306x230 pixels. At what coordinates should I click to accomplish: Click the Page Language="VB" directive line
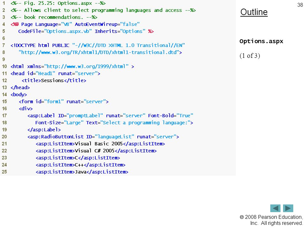click(x=75, y=24)
